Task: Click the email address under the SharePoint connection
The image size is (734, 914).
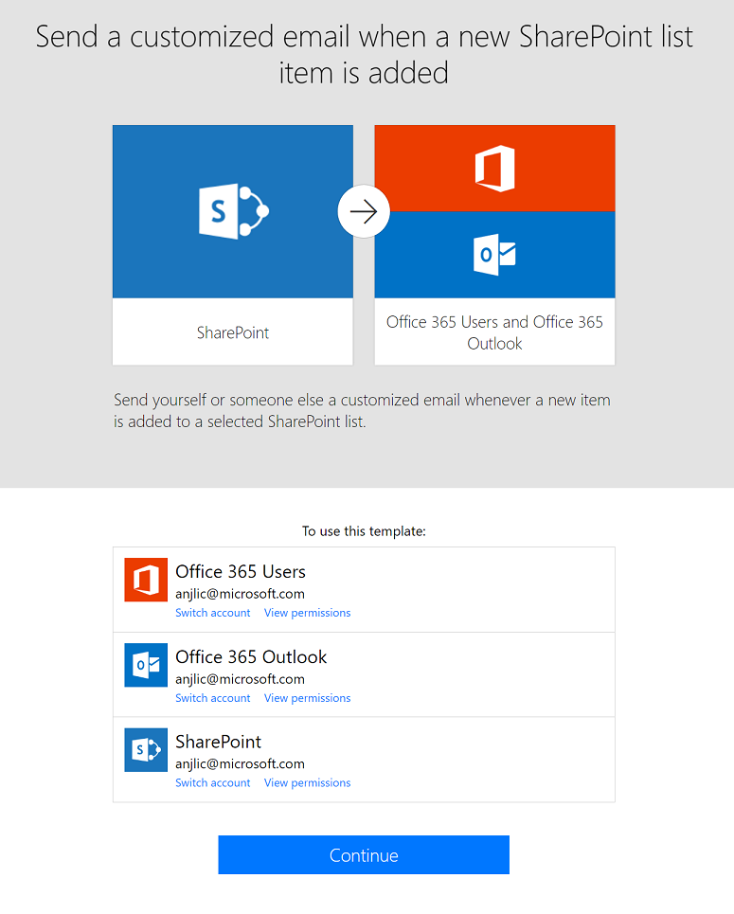Action: pyautogui.click(x=240, y=764)
